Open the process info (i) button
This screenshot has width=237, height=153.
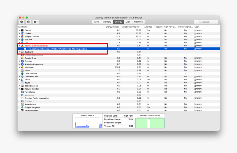28,22
